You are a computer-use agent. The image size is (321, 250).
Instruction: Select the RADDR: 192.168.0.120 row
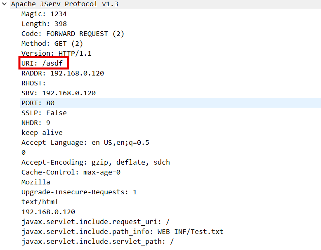tap(62, 73)
